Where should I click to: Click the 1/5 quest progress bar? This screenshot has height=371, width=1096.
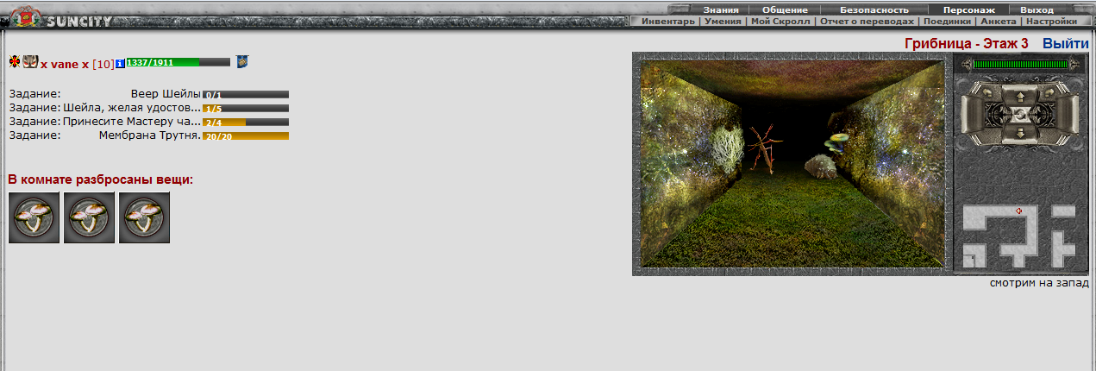coord(246,108)
